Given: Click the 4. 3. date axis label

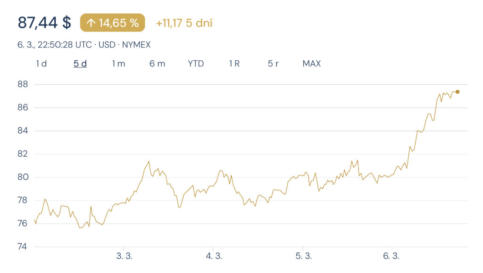Looking at the screenshot, I should (214, 256).
